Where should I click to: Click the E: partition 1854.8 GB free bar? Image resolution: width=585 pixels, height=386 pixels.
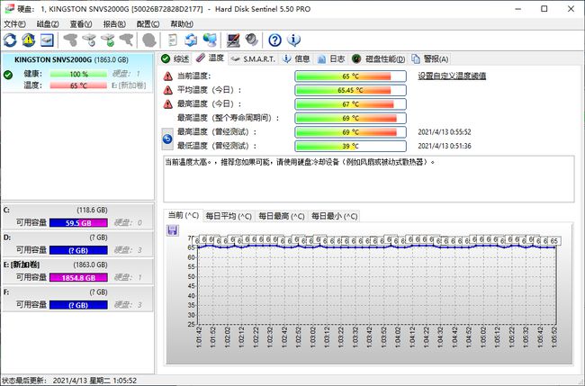pos(78,277)
